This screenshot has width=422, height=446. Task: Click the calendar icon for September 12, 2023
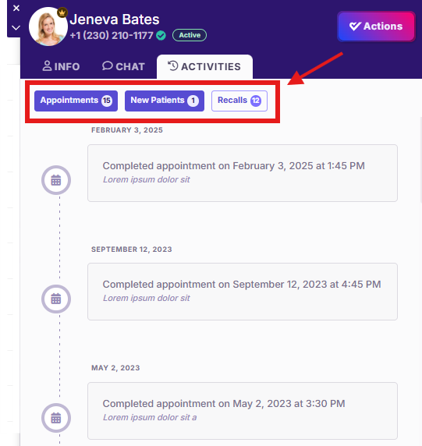(x=56, y=299)
